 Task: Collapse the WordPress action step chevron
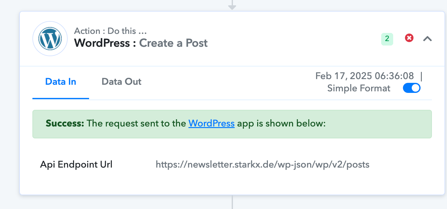pos(427,39)
